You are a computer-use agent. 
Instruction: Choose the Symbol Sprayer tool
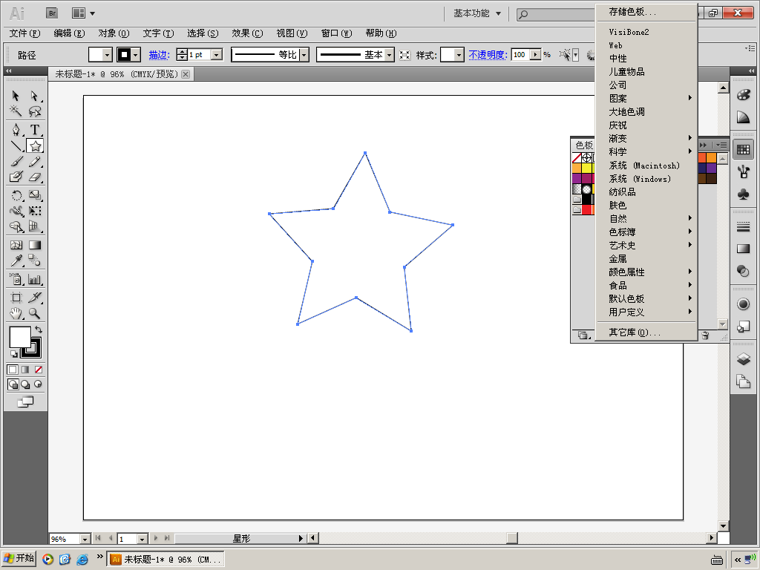(x=16, y=279)
